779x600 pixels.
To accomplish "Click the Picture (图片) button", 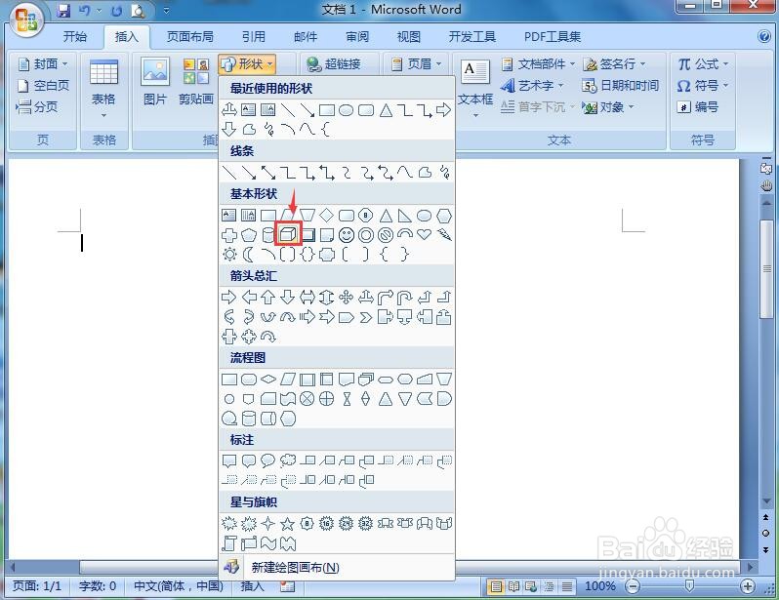I will [155, 81].
